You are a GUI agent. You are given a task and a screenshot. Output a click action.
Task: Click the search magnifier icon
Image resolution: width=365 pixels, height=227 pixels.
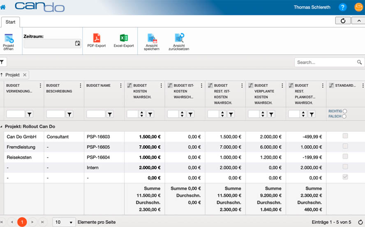click(x=359, y=62)
